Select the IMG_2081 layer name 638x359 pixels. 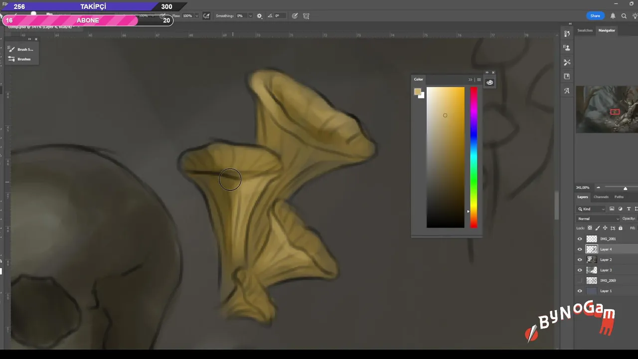point(608,239)
